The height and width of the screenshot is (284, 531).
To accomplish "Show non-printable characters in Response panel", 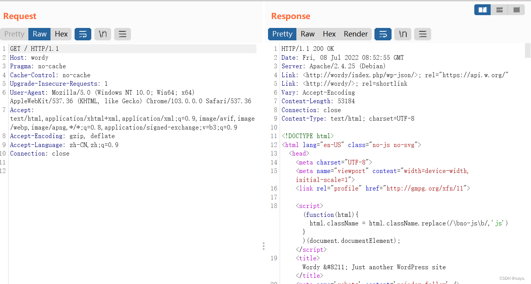I will pos(403,34).
